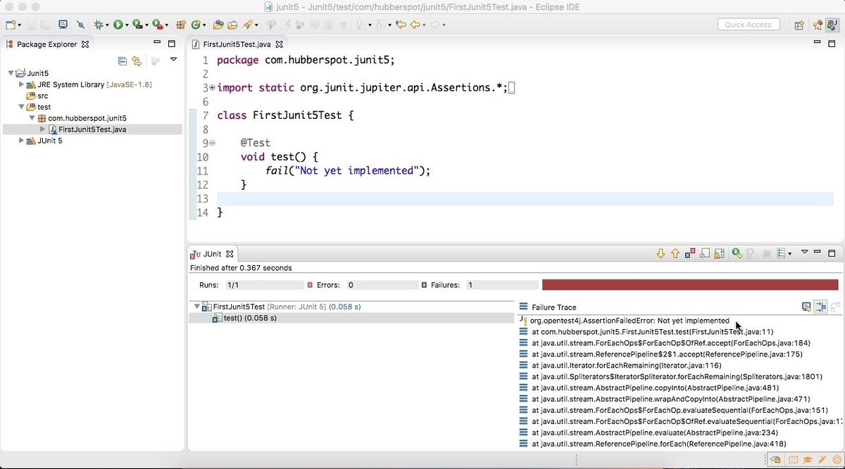Jump to Previous Failure arrow in JUnit view
The height and width of the screenshot is (469, 845).
(675, 253)
